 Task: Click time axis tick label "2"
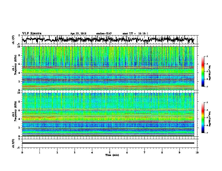(x=57, y=152)
